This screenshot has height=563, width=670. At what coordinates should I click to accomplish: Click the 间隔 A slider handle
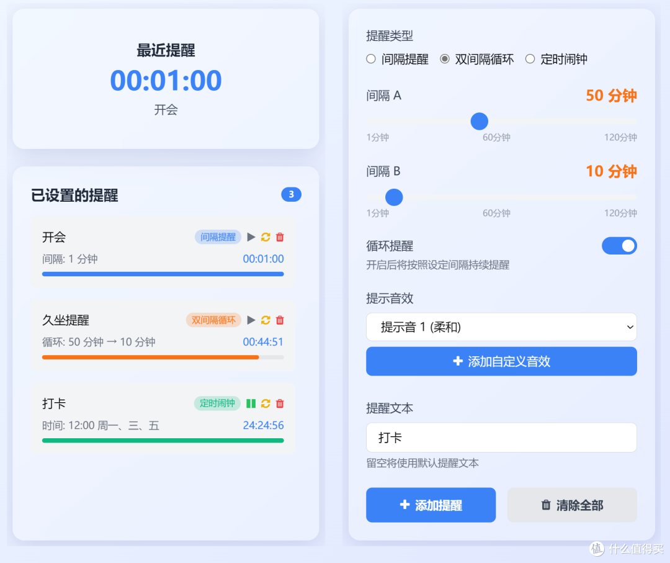(480, 122)
